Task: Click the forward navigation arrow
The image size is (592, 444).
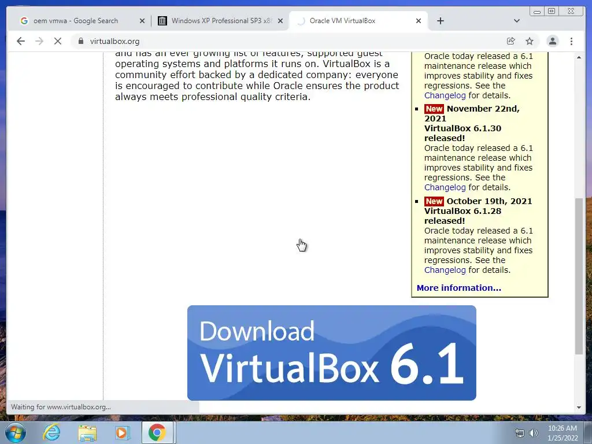Action: (x=39, y=41)
